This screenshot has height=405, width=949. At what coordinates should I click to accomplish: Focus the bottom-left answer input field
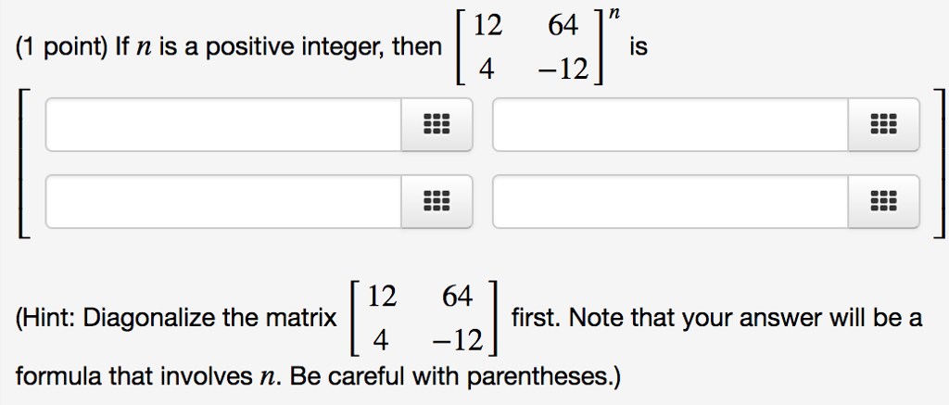(x=223, y=202)
